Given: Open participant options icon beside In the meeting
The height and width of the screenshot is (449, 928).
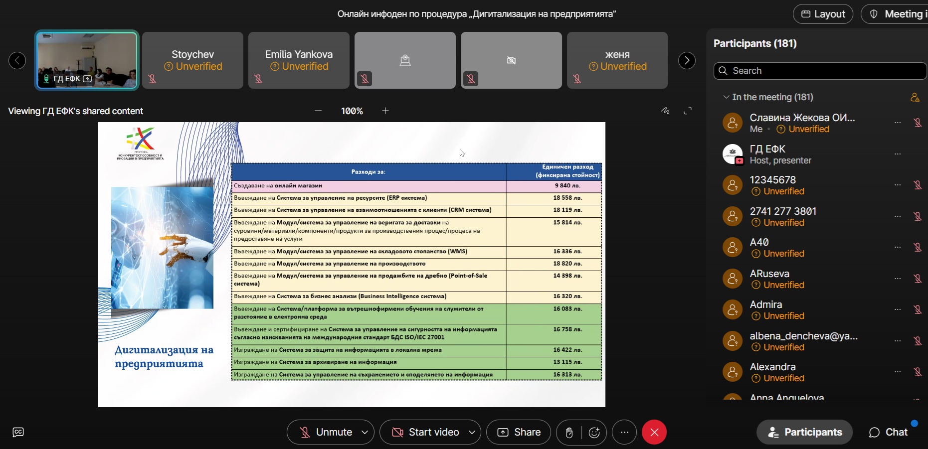Looking at the screenshot, I should click(915, 97).
